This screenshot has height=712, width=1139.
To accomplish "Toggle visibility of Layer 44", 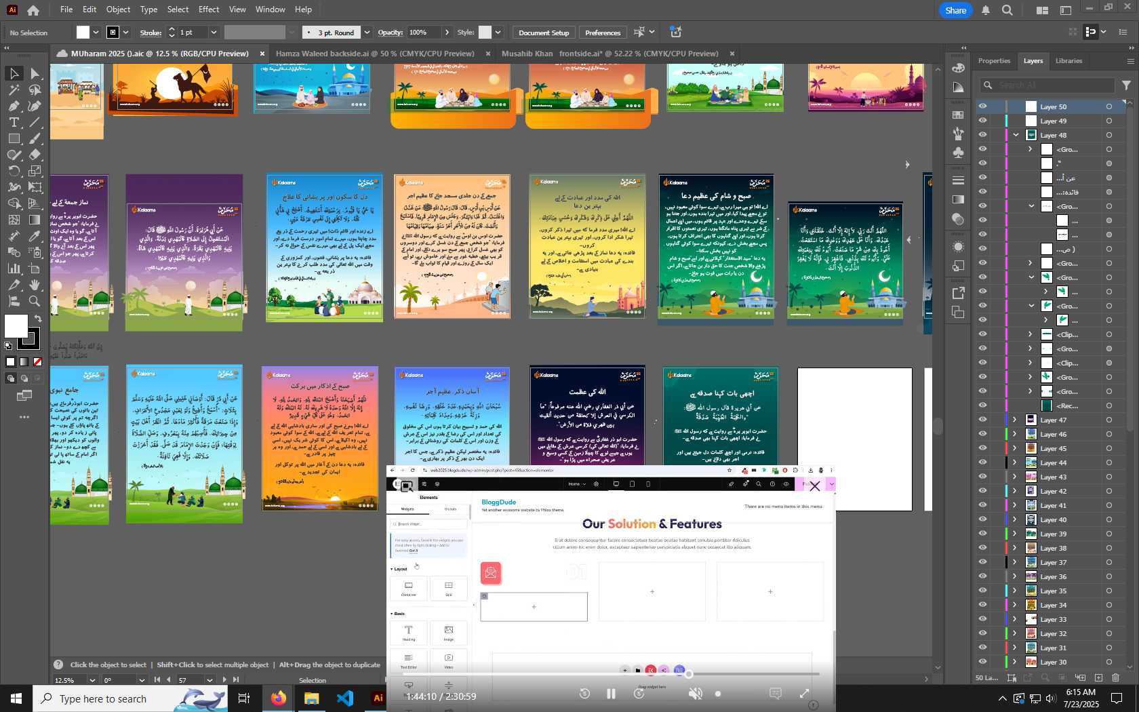I will point(982,462).
